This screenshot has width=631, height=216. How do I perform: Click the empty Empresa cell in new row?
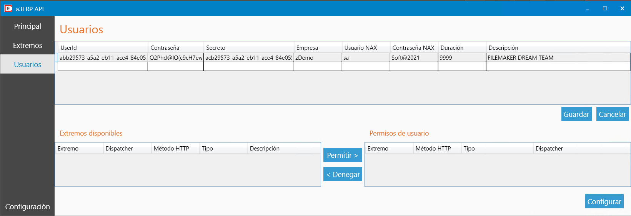click(x=318, y=67)
